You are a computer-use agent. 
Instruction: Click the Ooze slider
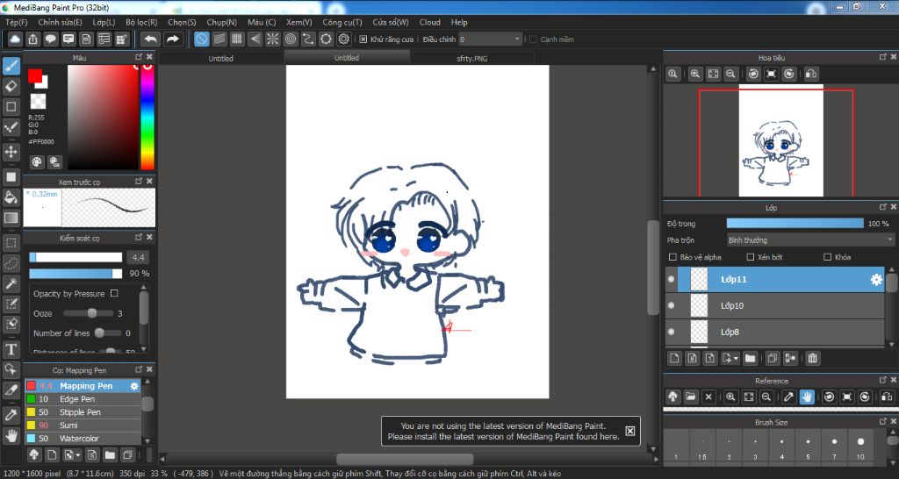(89, 313)
